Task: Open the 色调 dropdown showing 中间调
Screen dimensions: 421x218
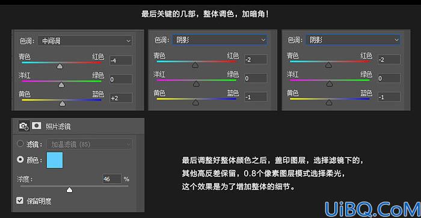Action: 85,41
